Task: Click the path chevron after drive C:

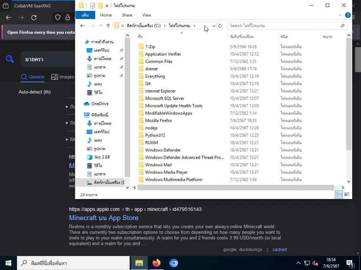Action: [x=165, y=26]
